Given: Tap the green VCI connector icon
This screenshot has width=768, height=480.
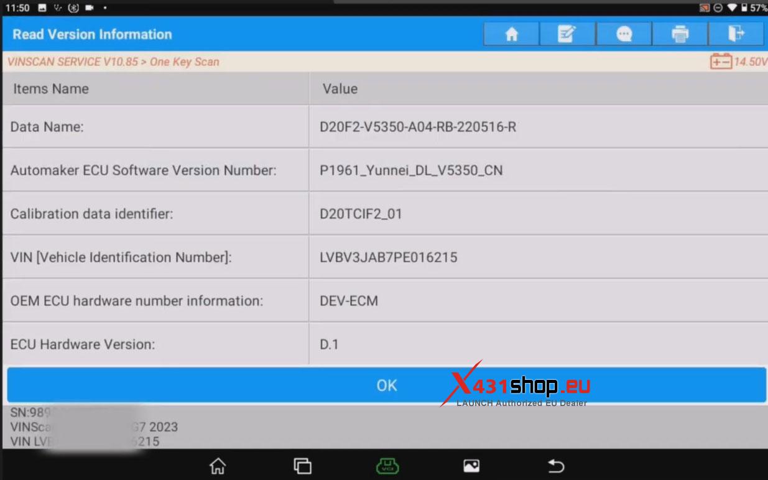Looking at the screenshot, I should click(387, 466).
